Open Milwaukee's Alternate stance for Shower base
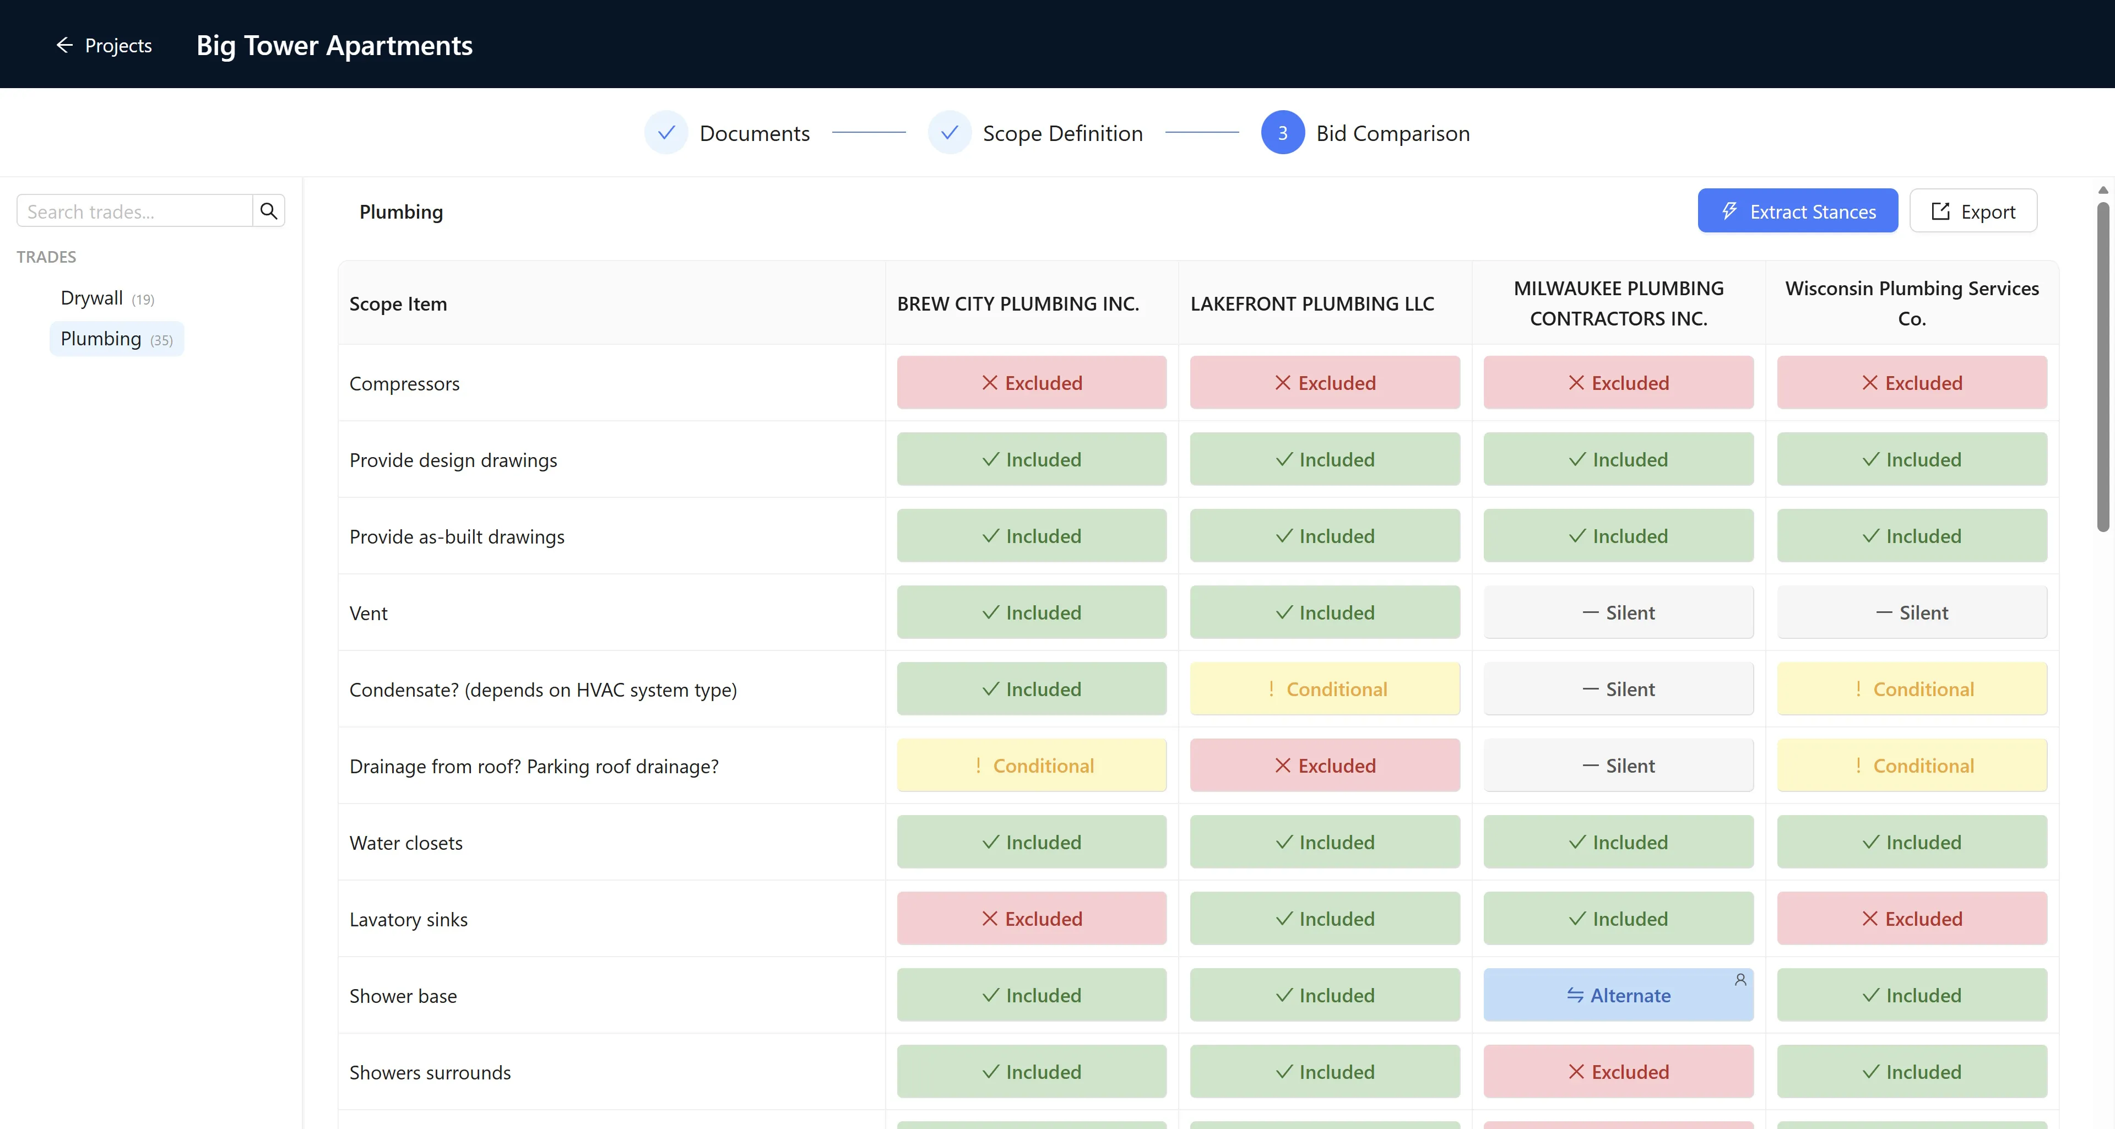 coord(1618,994)
